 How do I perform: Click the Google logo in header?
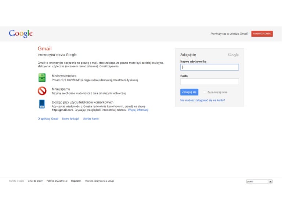coord(21,34)
